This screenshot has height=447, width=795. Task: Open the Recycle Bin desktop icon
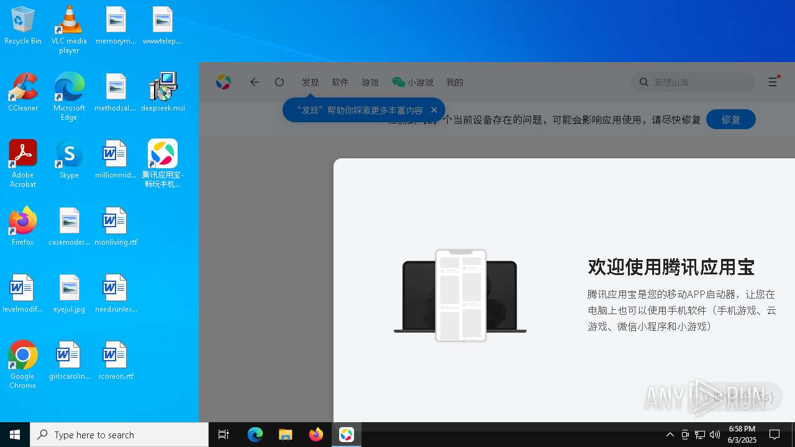pyautogui.click(x=23, y=25)
